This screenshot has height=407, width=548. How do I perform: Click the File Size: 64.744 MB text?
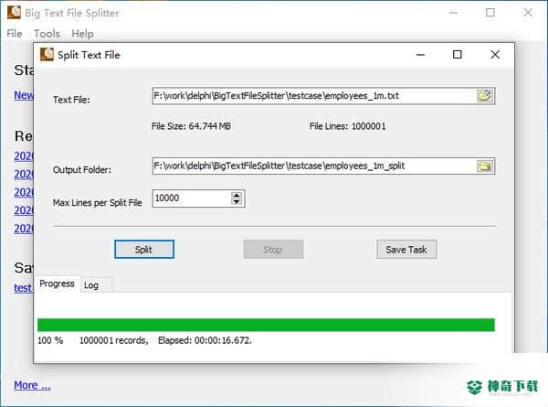(191, 126)
